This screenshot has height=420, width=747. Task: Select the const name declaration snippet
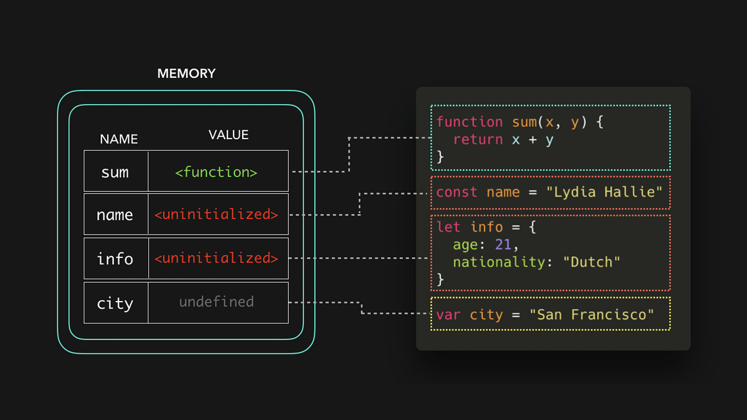(x=550, y=192)
